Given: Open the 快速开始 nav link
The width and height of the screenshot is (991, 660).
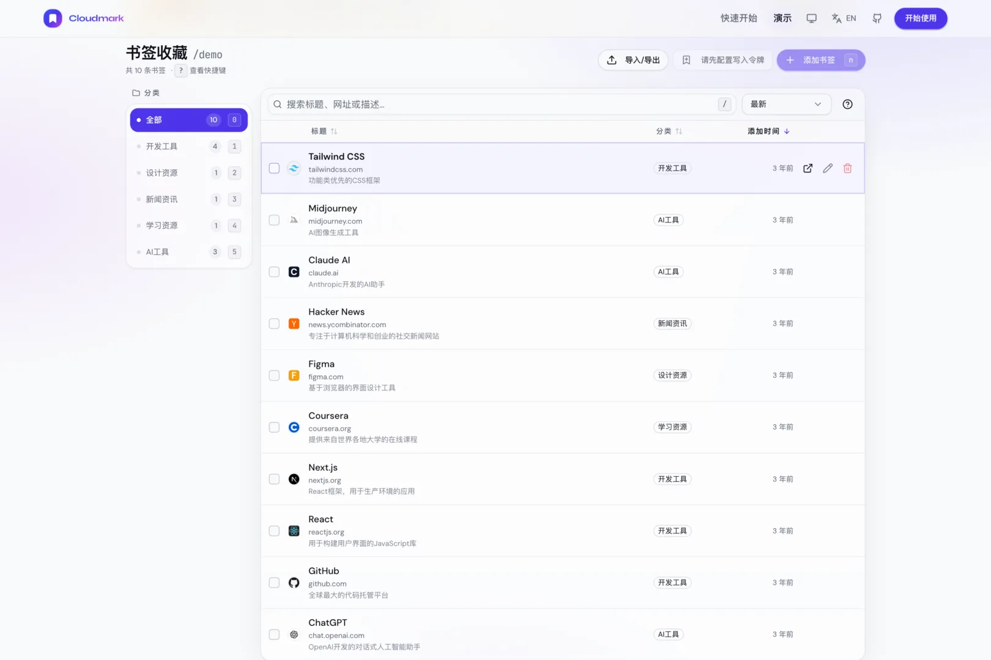Looking at the screenshot, I should pos(738,18).
